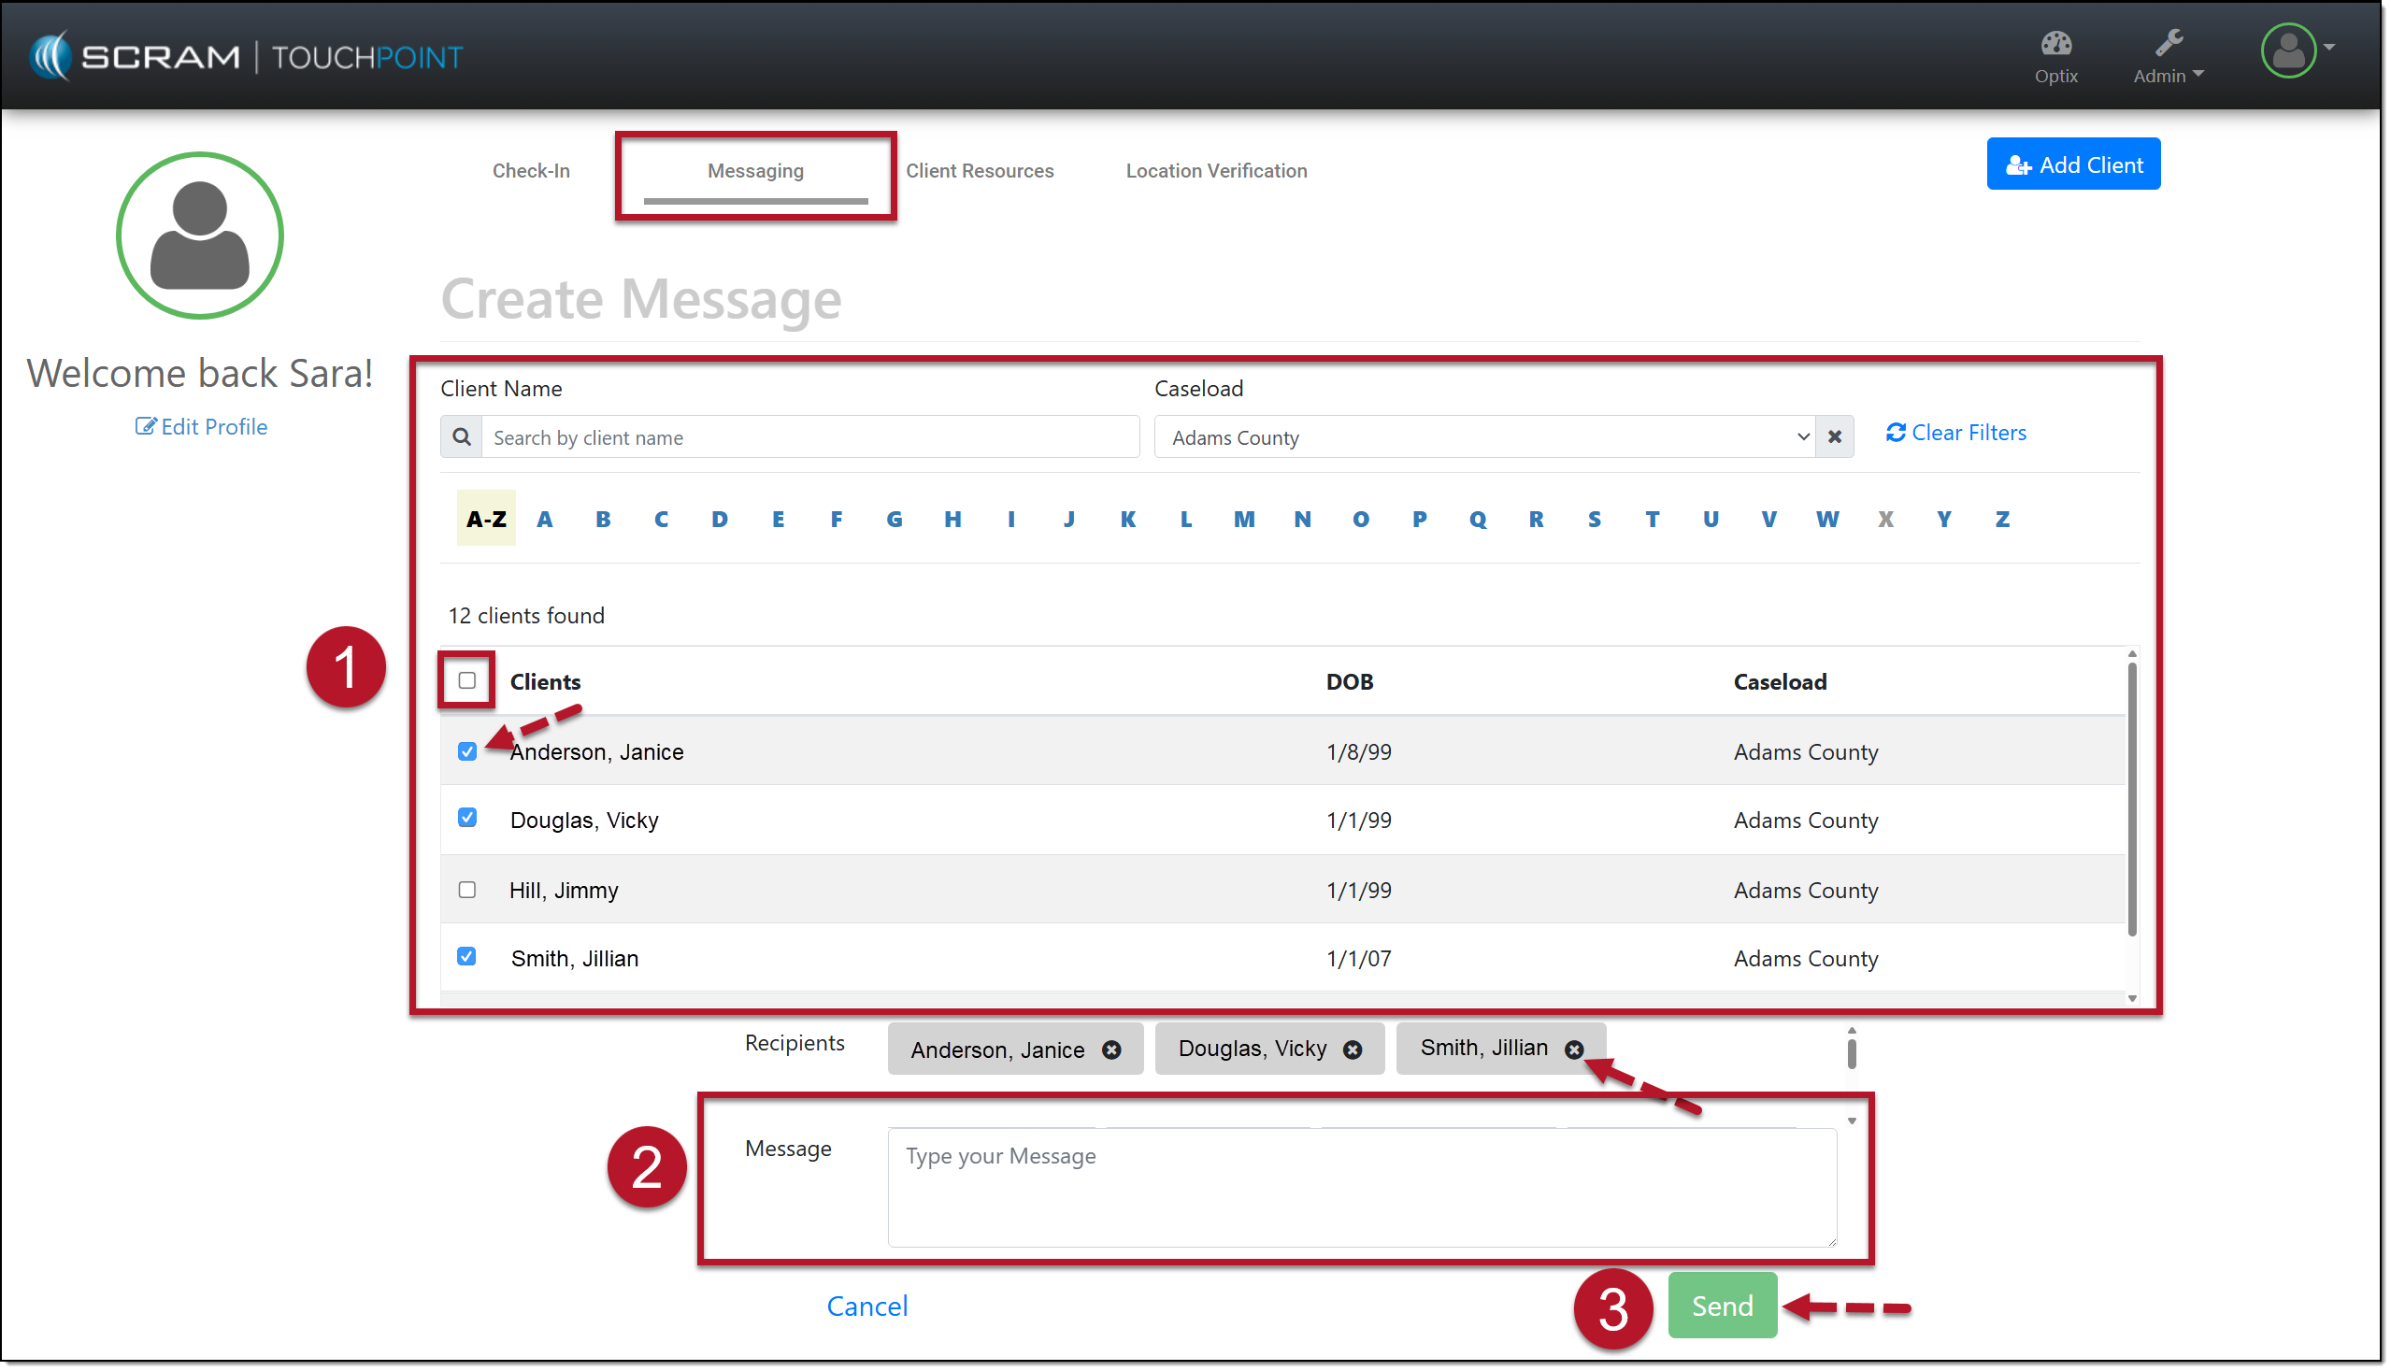Switch to the Check-In tab
Image resolution: width=2391 pixels, height=1371 pixels.
pyautogui.click(x=531, y=171)
